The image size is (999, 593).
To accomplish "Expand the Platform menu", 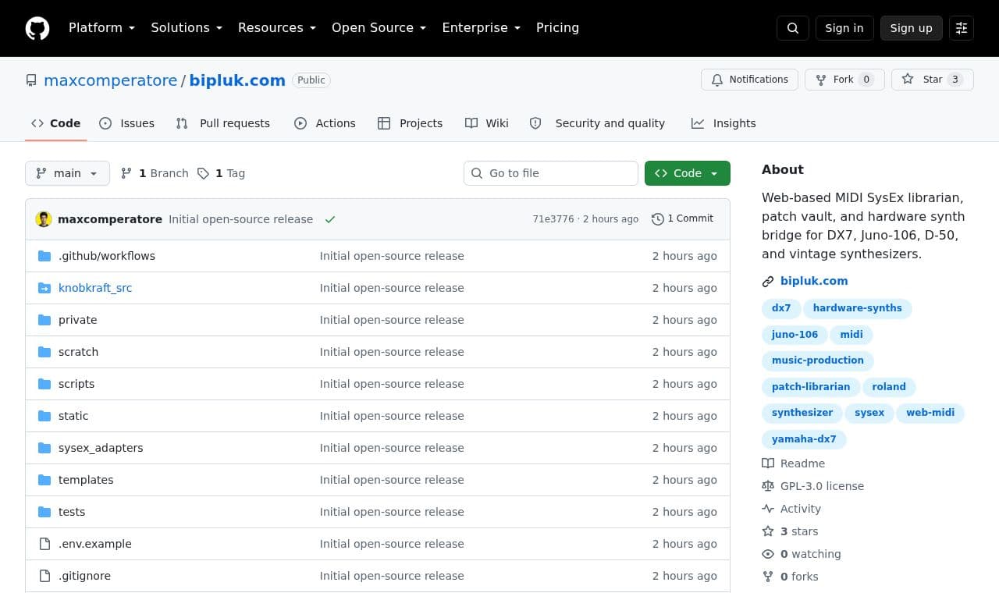I will (101, 28).
